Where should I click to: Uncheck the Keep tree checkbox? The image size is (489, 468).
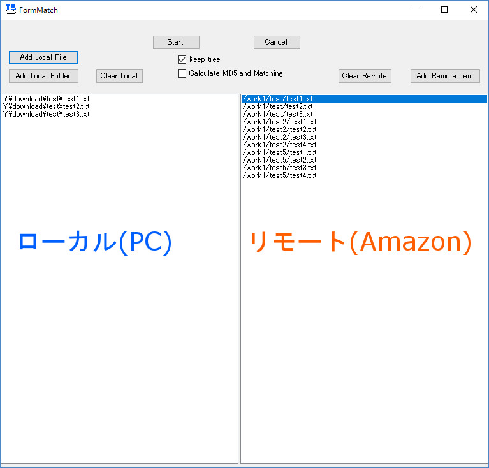click(x=182, y=59)
